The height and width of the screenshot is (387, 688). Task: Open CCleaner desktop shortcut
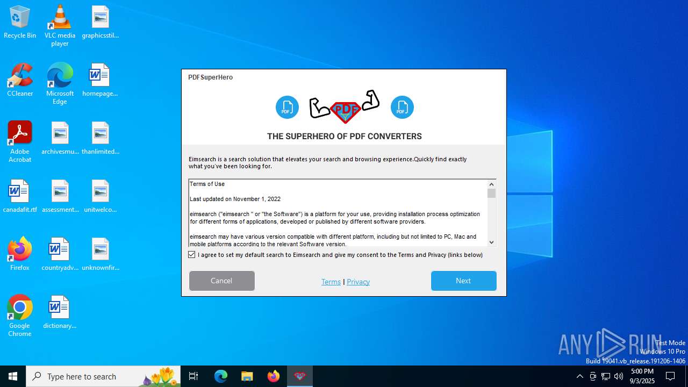(x=20, y=80)
